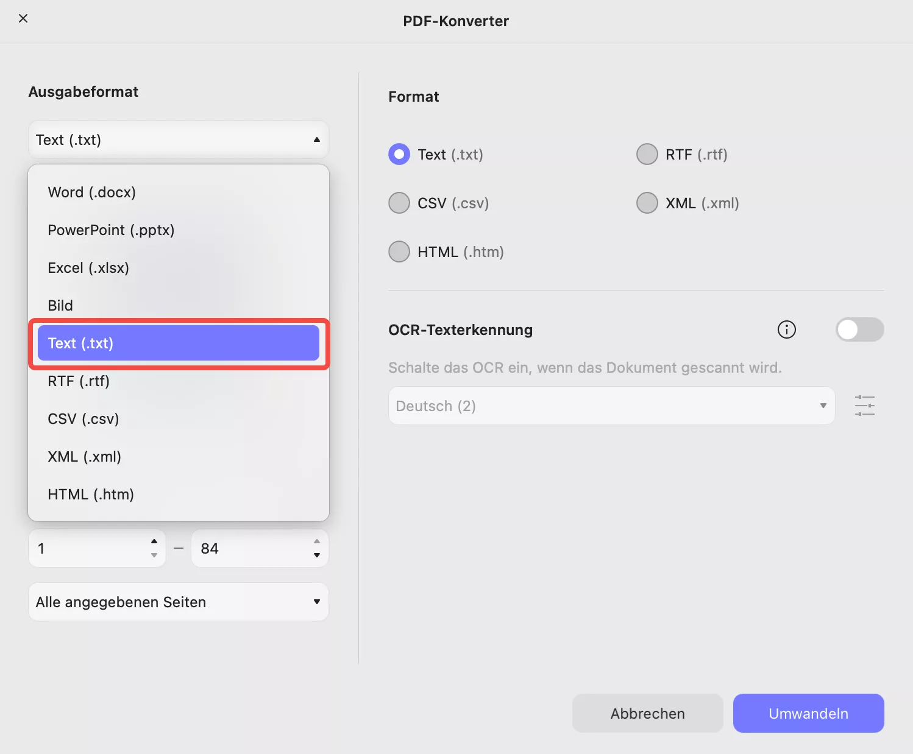Close the PDF-Konverter dialog
This screenshot has width=913, height=754.
23,18
